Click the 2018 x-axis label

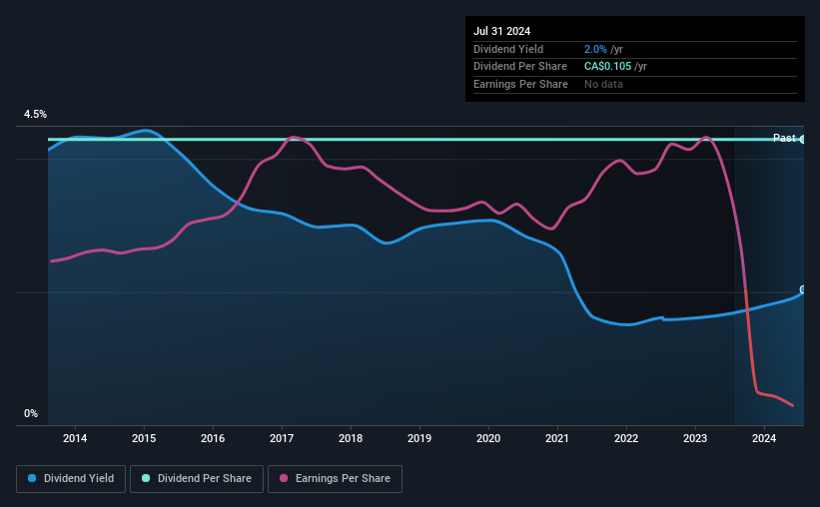pos(351,438)
